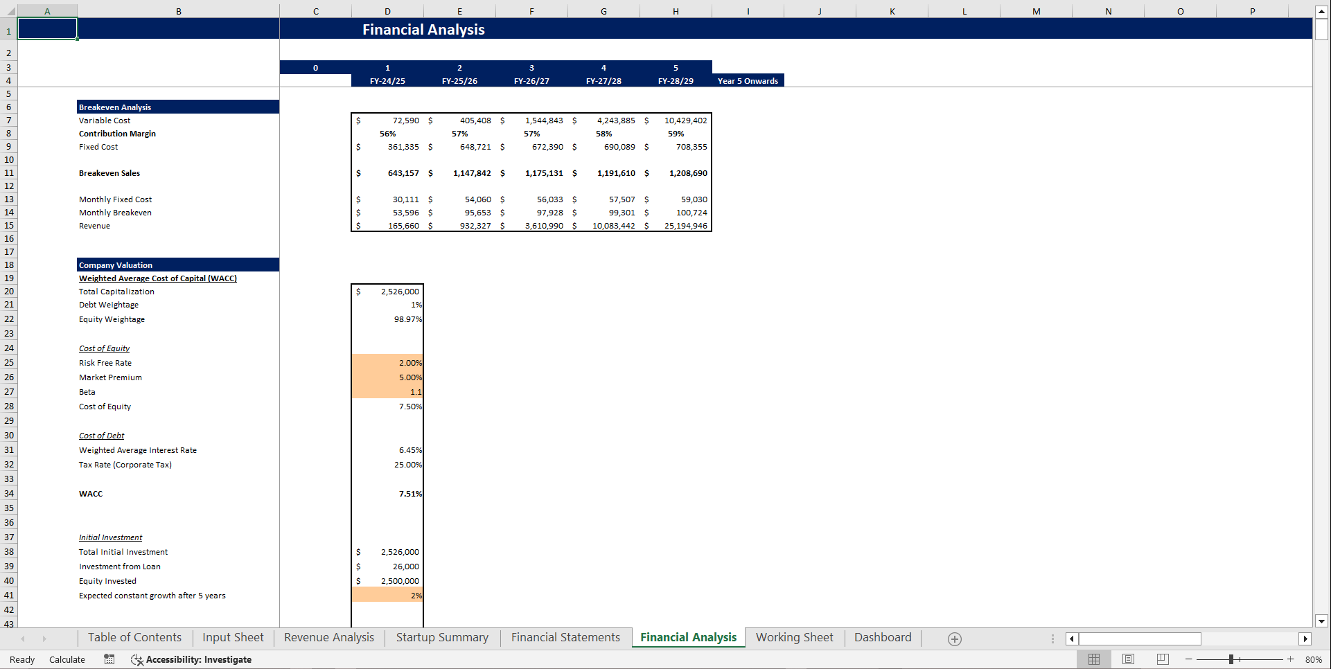Switch to the Dashboard tab
This screenshot has width=1331, height=669.
click(x=882, y=637)
